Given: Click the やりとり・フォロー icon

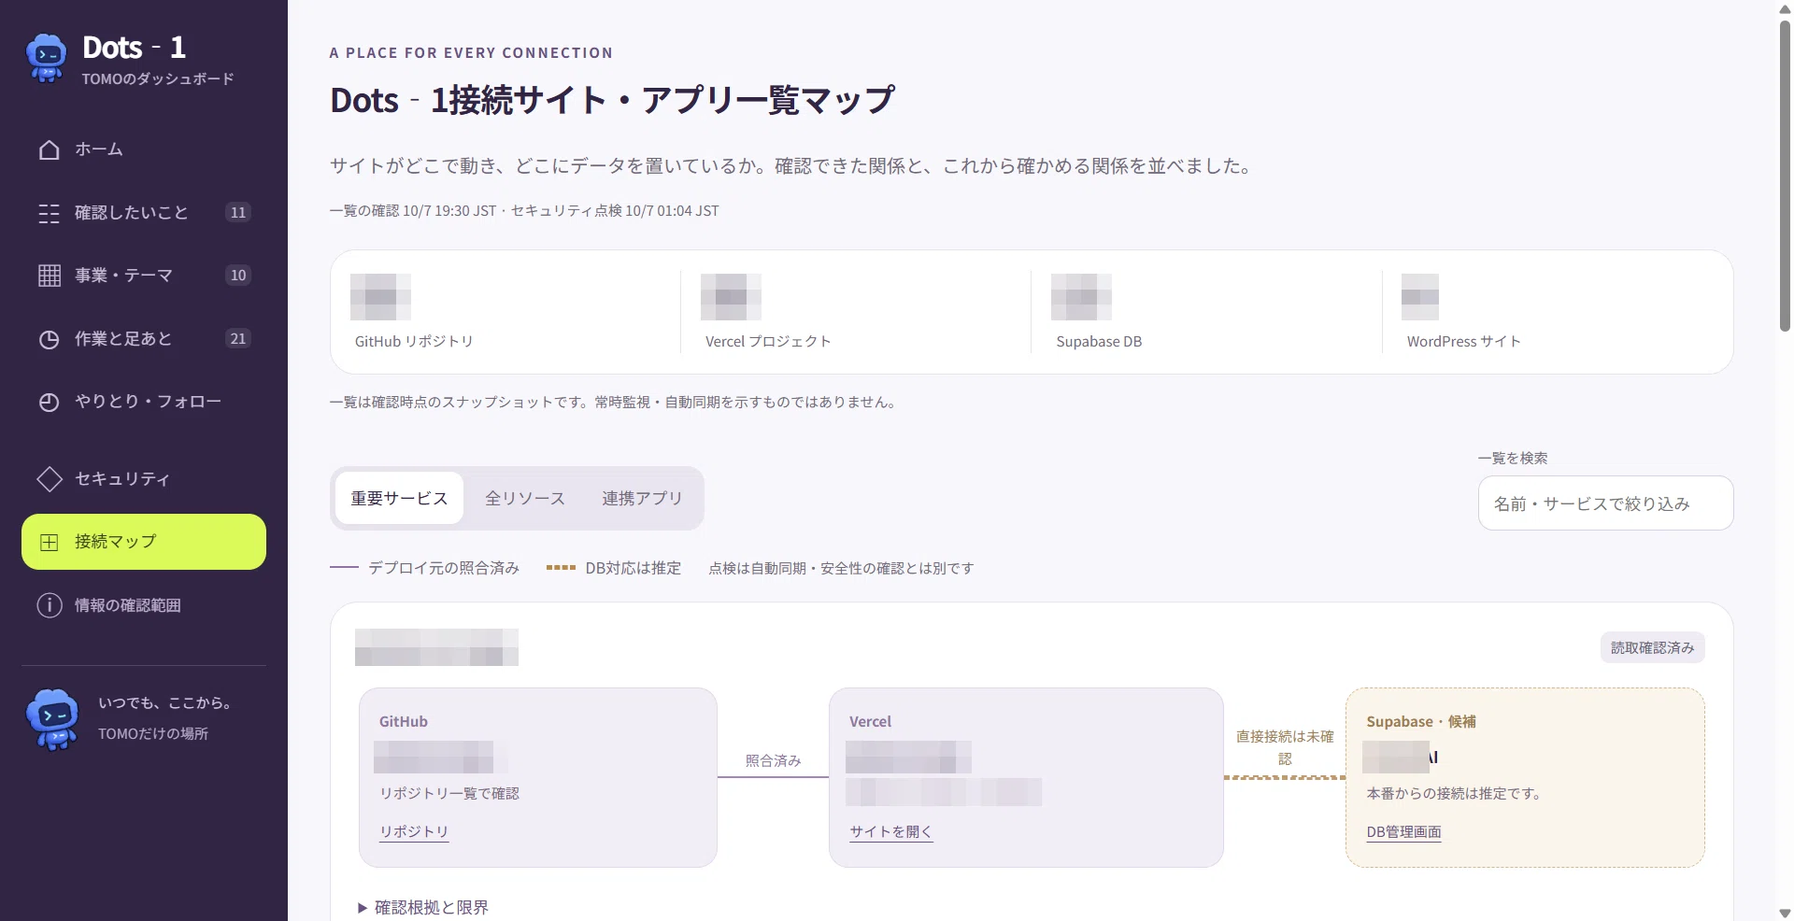Looking at the screenshot, I should point(50,402).
